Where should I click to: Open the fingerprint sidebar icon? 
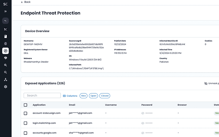5,44
